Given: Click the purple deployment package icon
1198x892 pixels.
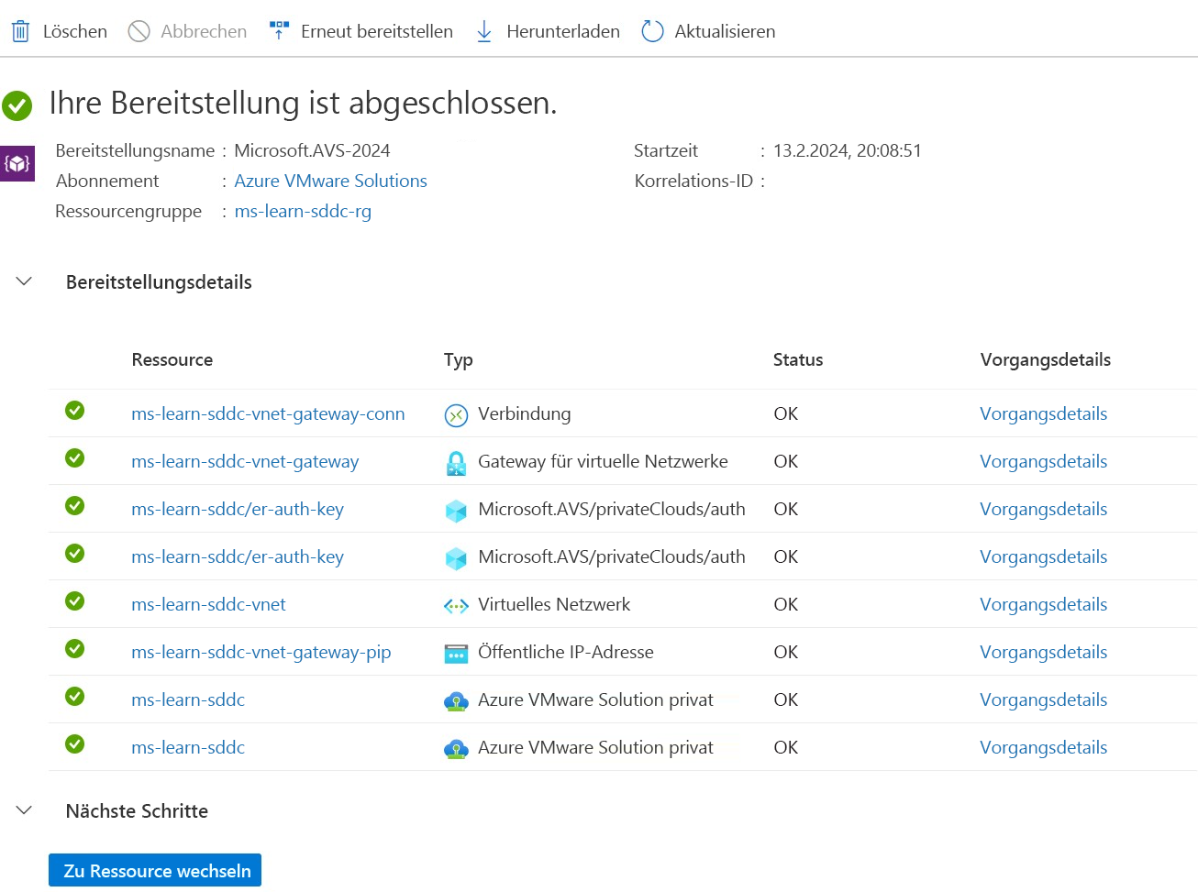Looking at the screenshot, I should click(17, 163).
